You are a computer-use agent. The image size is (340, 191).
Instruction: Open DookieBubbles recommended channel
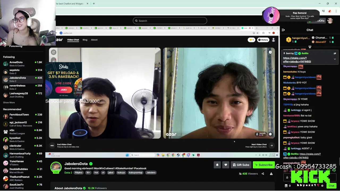(x=23, y=170)
